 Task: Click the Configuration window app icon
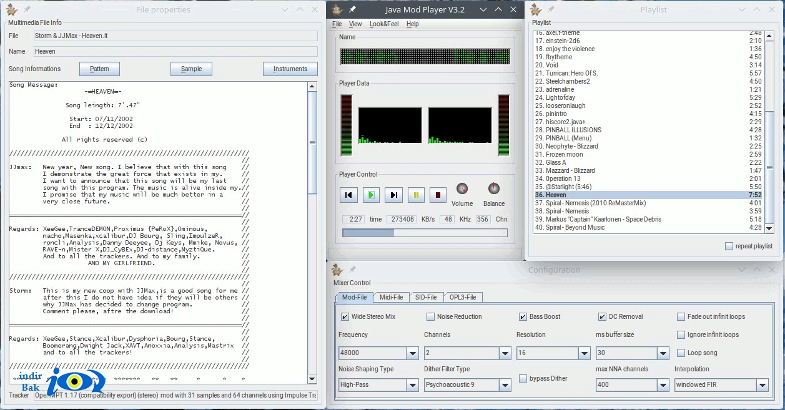click(x=337, y=270)
